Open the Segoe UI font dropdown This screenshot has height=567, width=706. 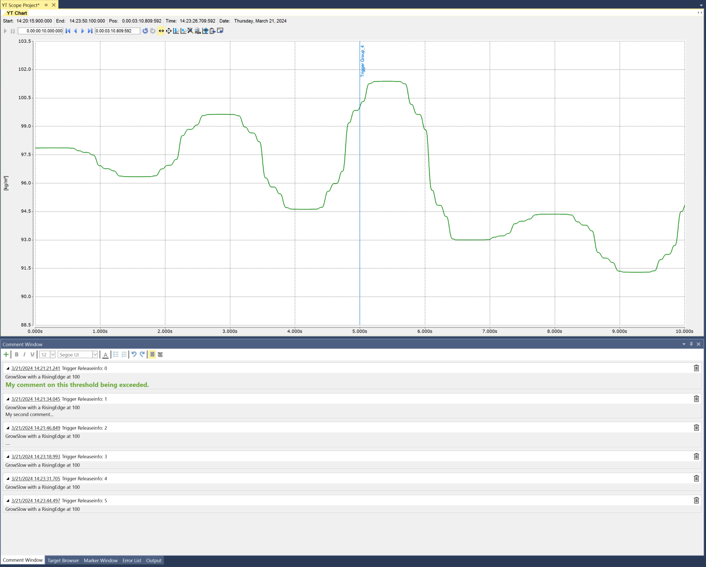(95, 354)
